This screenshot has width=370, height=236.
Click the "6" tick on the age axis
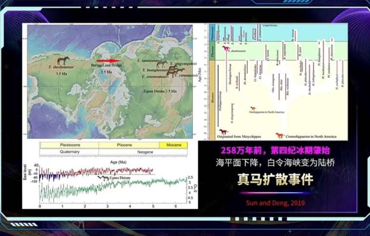tap(175, 206)
